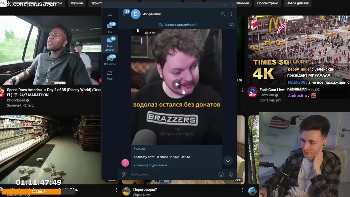Focus the Сообщение message field
Screen dimensions: 350x197
(172, 174)
